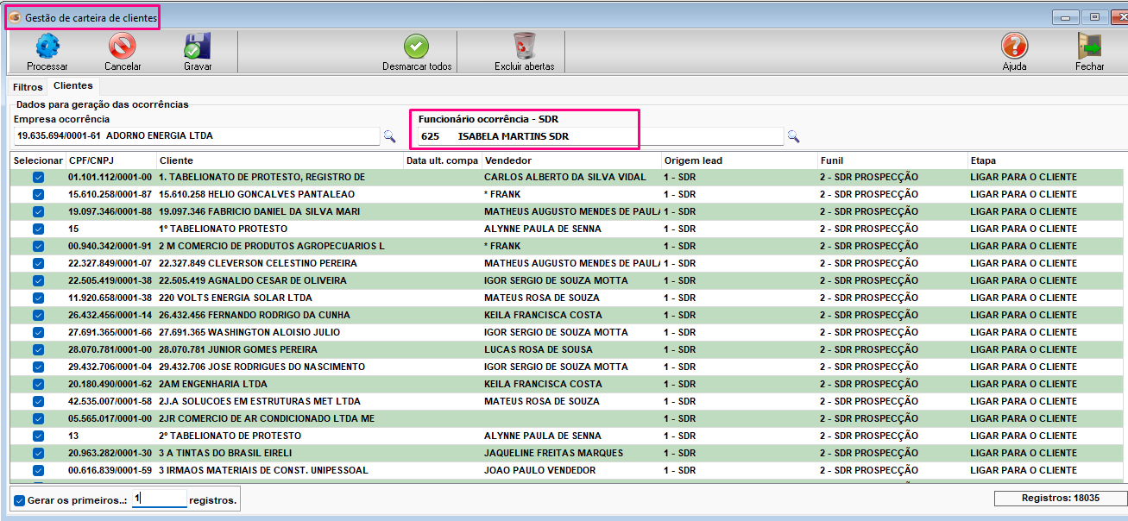1128x521 pixels.
Task: Open Ajuda help icon
Action: click(x=1014, y=47)
